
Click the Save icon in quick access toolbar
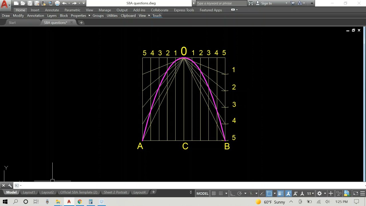[30, 3]
